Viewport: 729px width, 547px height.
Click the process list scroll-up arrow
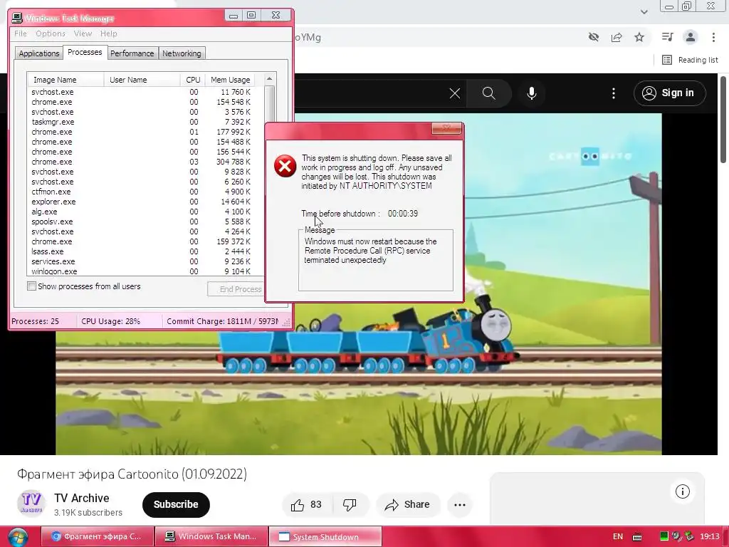269,79
